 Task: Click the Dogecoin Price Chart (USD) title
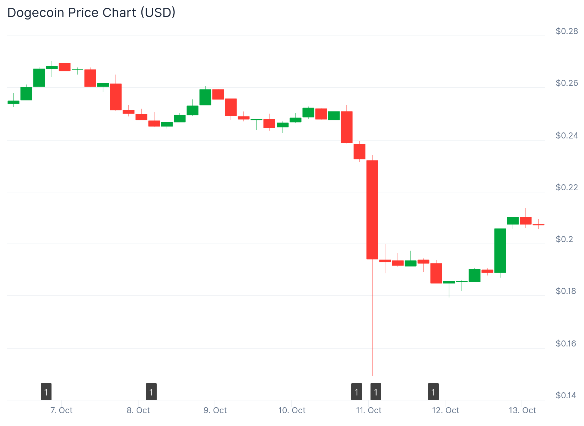pos(91,13)
